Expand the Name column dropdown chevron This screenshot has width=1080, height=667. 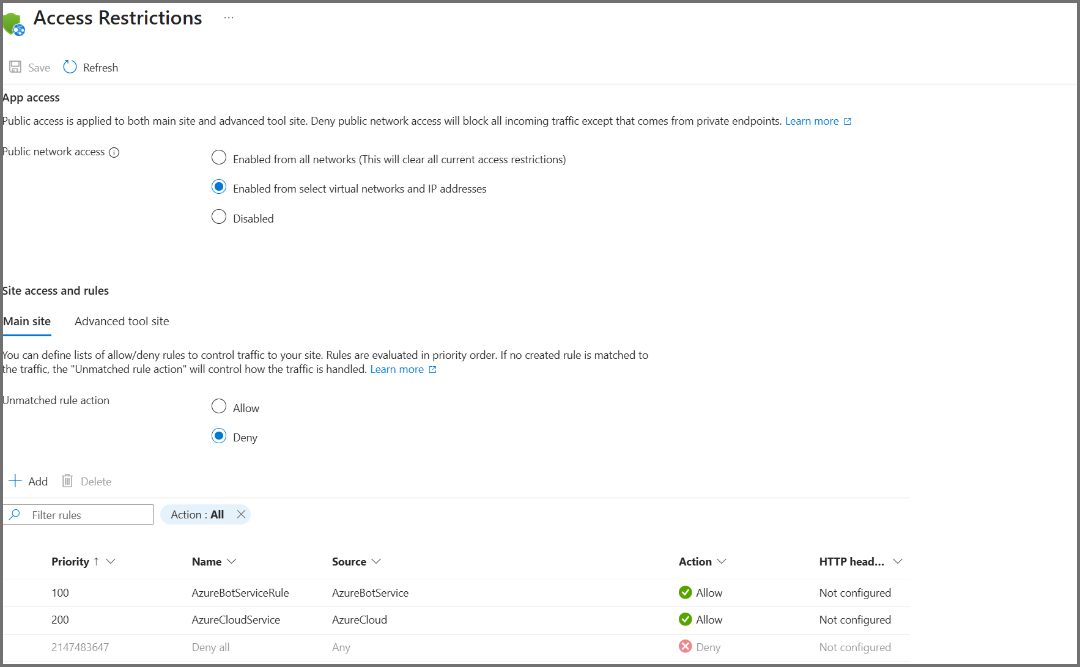click(x=232, y=561)
